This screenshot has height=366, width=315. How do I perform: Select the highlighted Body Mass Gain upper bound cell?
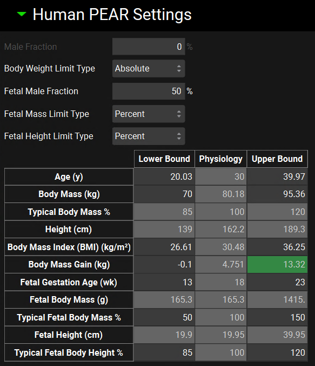pyautogui.click(x=277, y=265)
